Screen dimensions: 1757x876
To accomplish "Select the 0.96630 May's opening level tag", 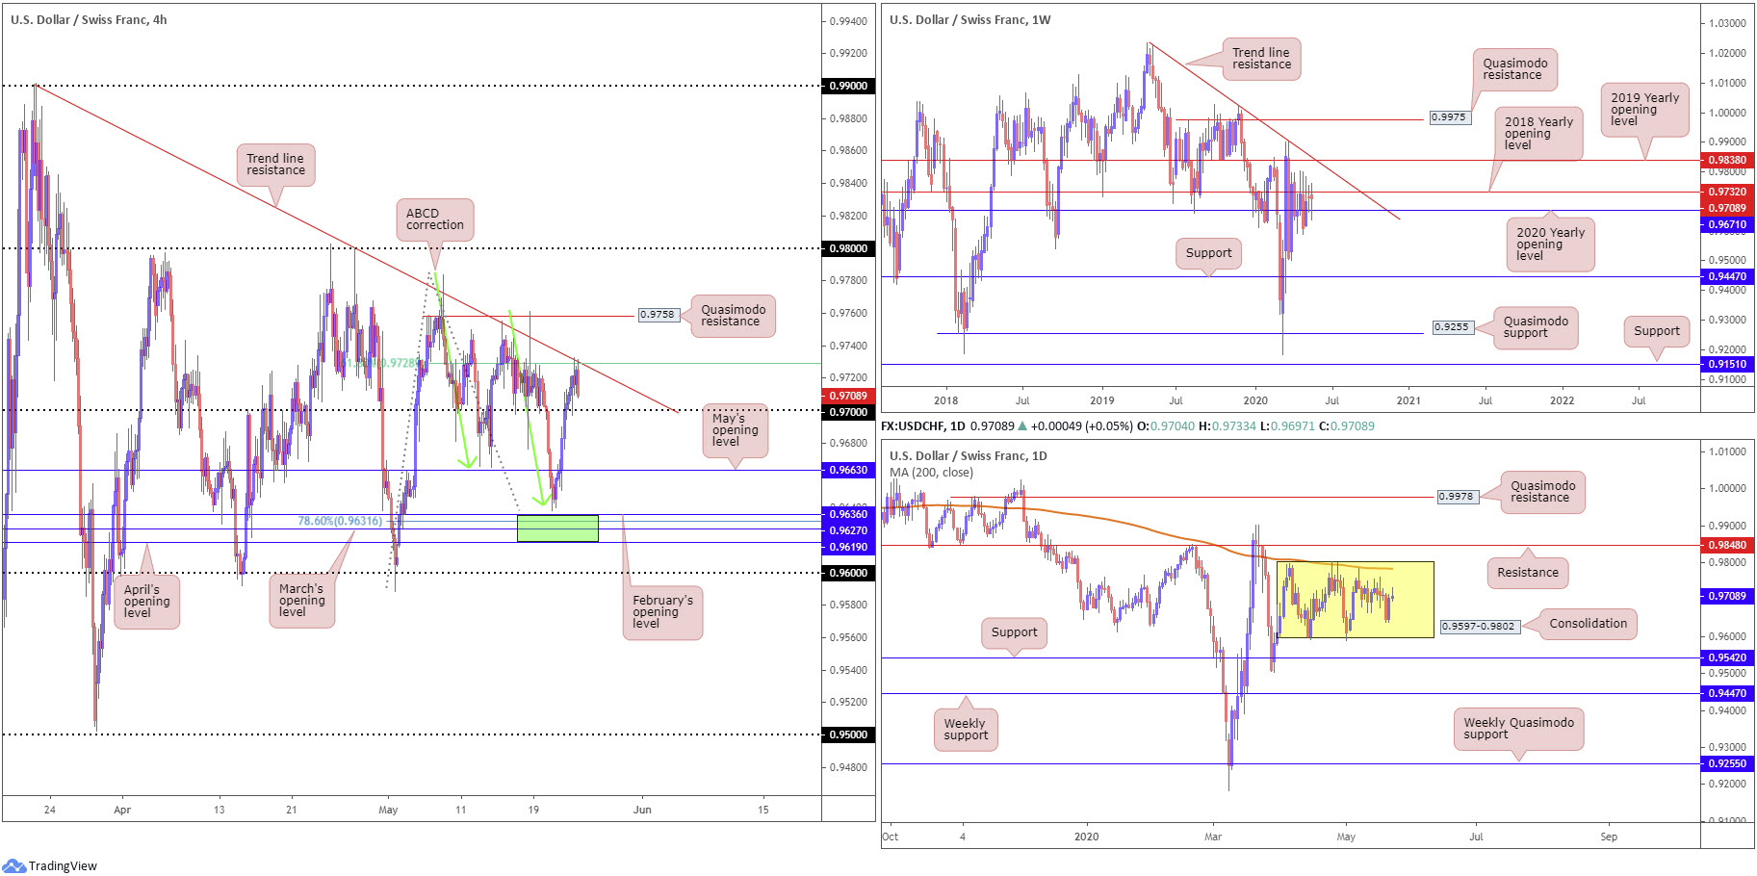I will point(848,470).
